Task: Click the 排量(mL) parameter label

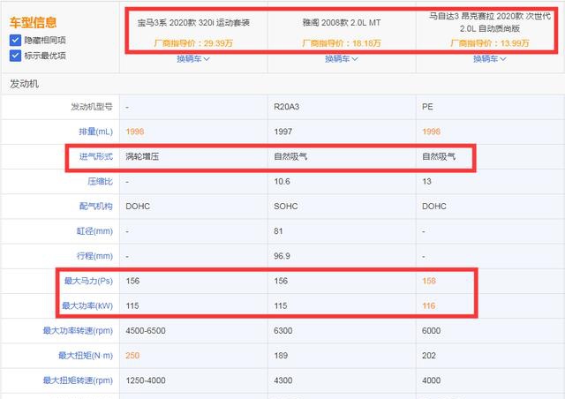Action: [96, 132]
